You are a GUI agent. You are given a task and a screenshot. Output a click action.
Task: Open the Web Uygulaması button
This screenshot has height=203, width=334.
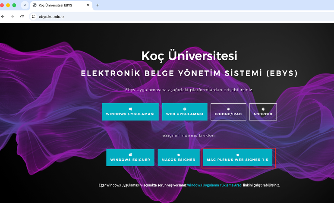pyautogui.click(x=185, y=112)
